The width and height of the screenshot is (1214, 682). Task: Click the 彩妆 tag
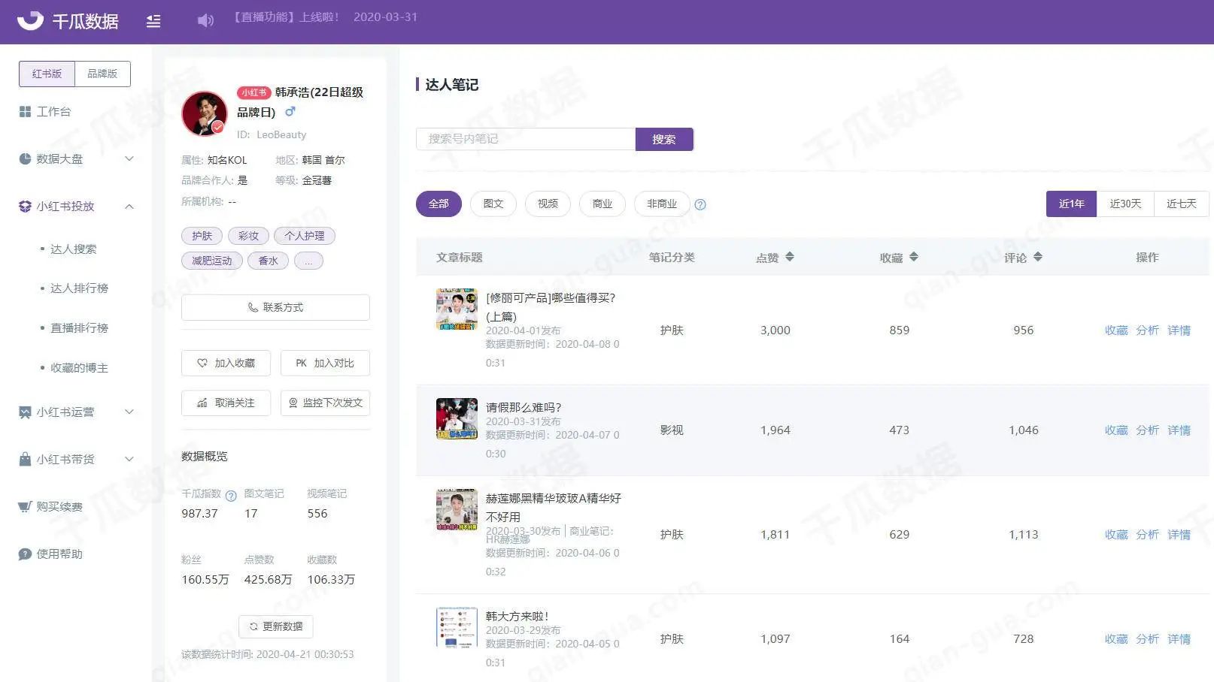point(248,236)
